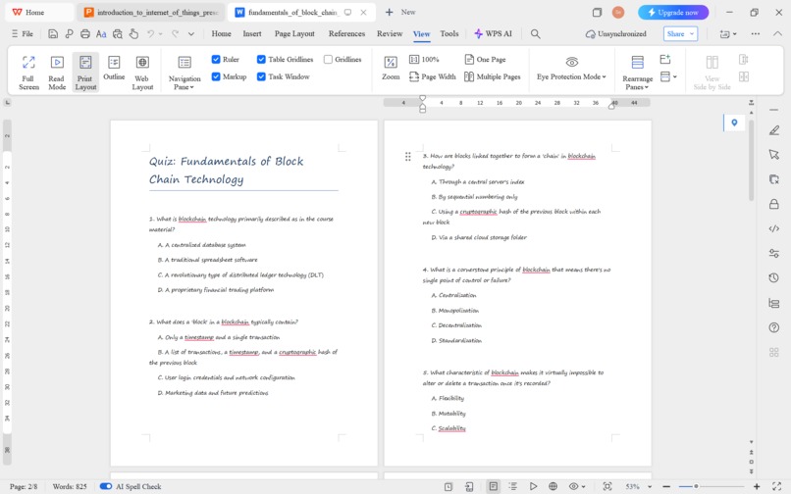Click the web globe icon in status bar

coord(553,486)
